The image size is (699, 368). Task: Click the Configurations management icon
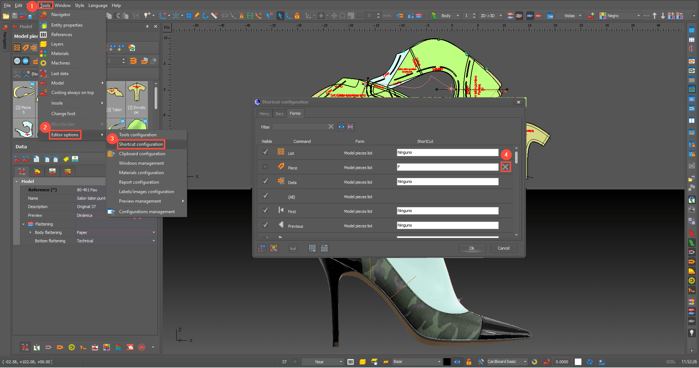pyautogui.click(x=111, y=212)
